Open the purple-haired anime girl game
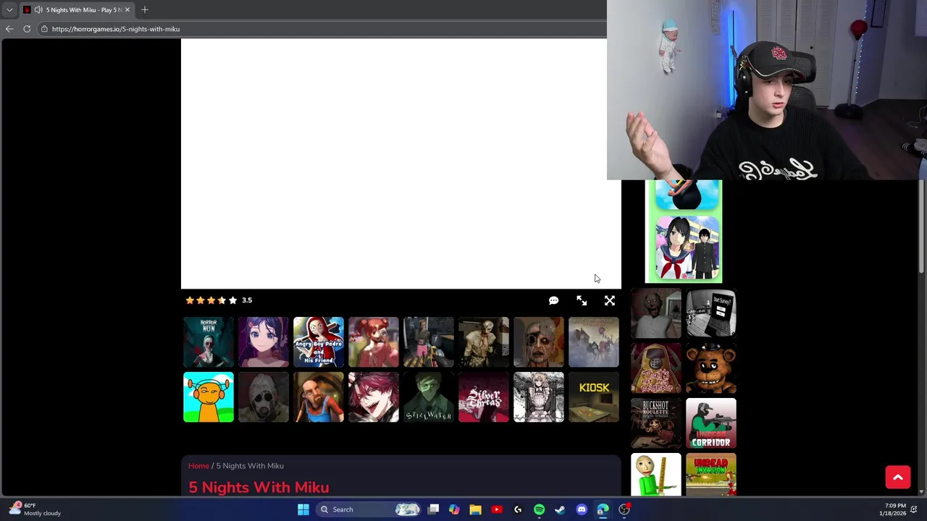This screenshot has width=927, height=521. pyautogui.click(x=264, y=342)
